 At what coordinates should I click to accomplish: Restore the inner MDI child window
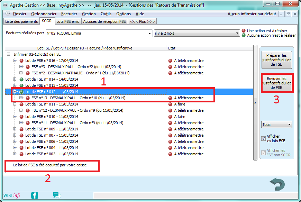click(288, 14)
